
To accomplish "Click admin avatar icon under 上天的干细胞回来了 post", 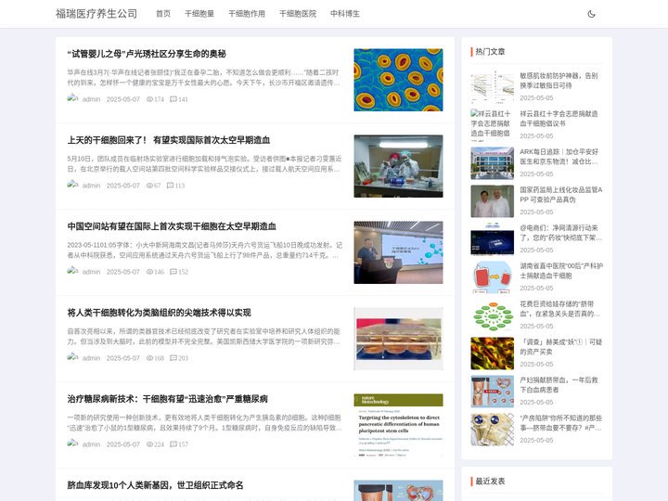I will click(72, 185).
